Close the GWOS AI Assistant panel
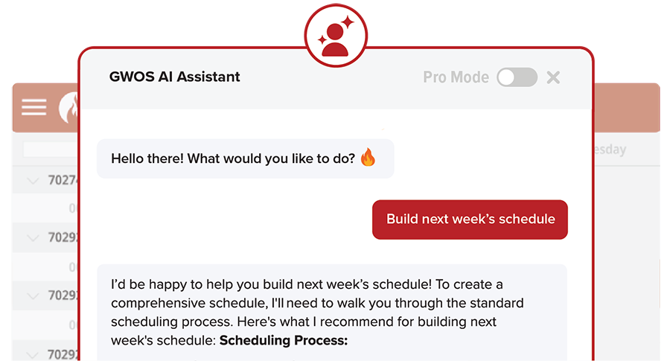Image resolution: width=670 pixels, height=361 pixels. pyautogui.click(x=553, y=77)
